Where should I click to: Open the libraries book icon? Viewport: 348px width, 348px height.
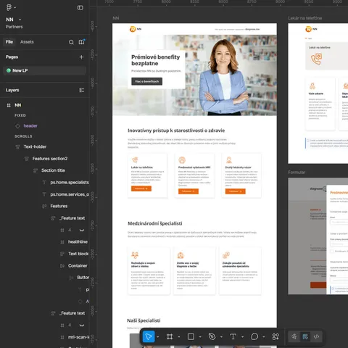pyautogui.click(x=82, y=42)
